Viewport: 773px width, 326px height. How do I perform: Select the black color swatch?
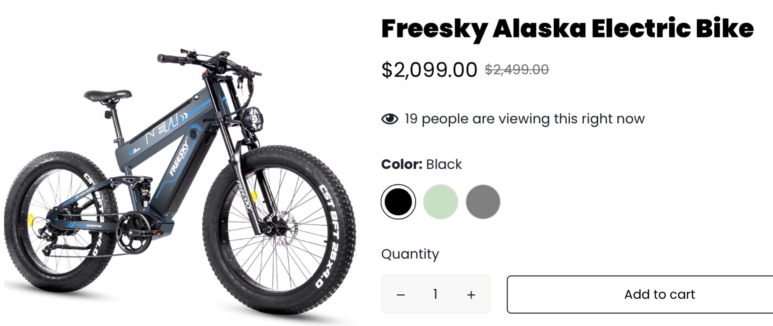pos(398,202)
